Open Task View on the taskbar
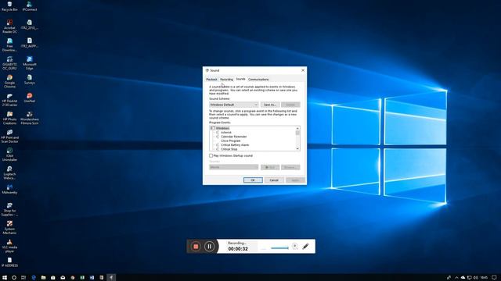The height and width of the screenshot is (281, 501). pos(23,278)
